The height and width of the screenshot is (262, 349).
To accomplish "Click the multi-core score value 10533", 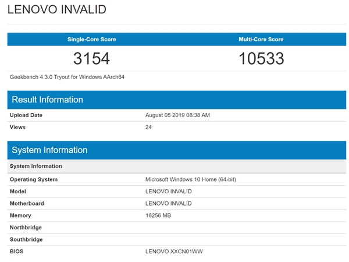I will click(x=261, y=59).
